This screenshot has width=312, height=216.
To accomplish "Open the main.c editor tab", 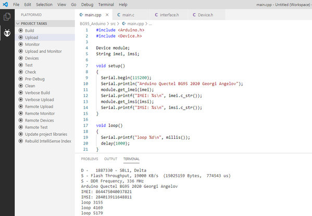I will (x=128, y=15).
